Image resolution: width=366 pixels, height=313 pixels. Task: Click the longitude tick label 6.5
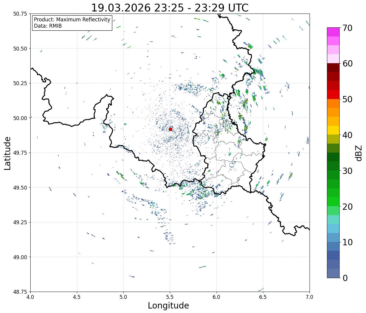pyautogui.click(x=263, y=297)
